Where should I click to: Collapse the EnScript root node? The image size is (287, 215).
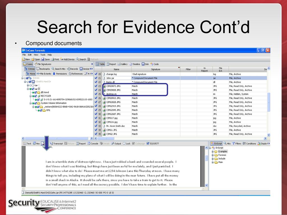coord(210,148)
